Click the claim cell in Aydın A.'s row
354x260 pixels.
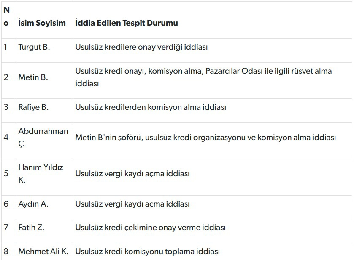pos(132,204)
